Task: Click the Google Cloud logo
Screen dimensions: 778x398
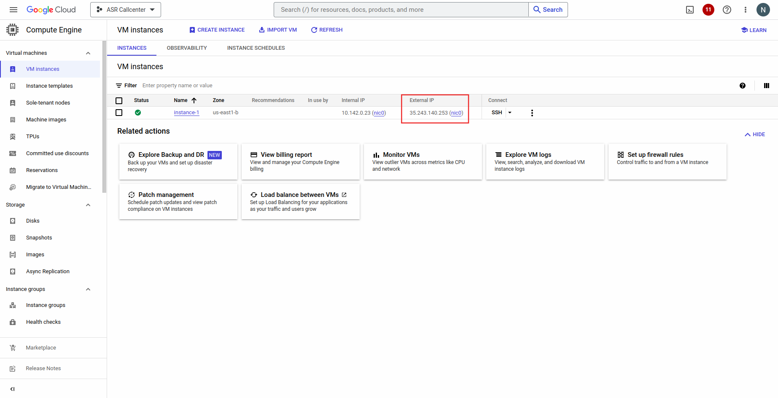Action: point(51,10)
